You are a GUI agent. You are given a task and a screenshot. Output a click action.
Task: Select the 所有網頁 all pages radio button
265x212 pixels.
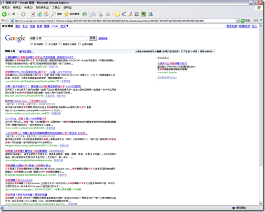click(32, 44)
